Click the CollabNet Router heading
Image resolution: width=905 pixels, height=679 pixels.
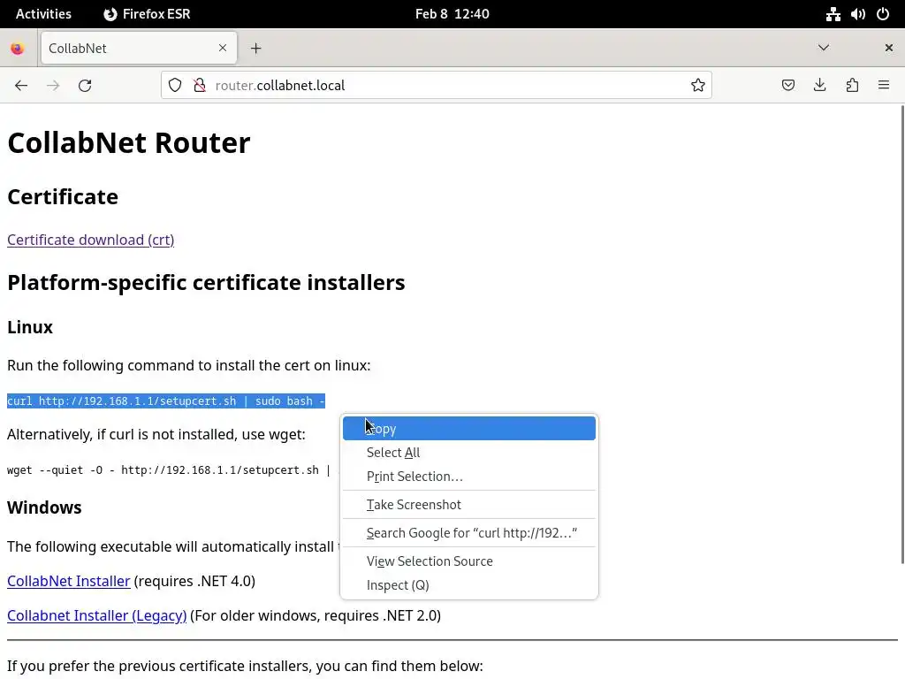click(129, 142)
